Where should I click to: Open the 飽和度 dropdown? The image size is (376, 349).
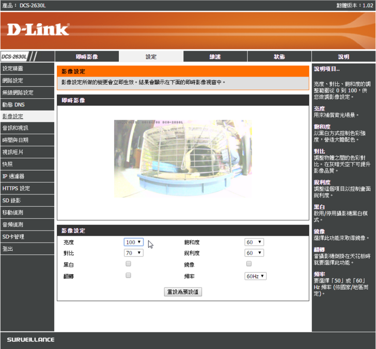point(254,242)
